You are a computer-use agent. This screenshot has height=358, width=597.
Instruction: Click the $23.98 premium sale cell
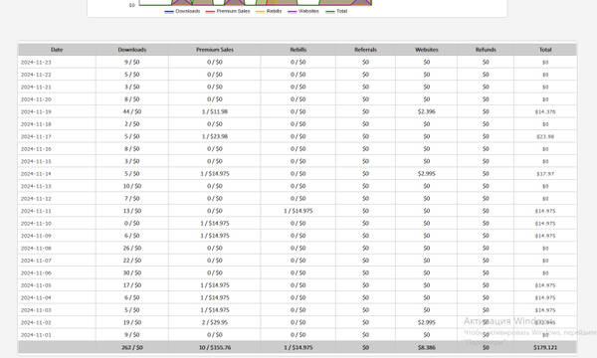point(215,136)
